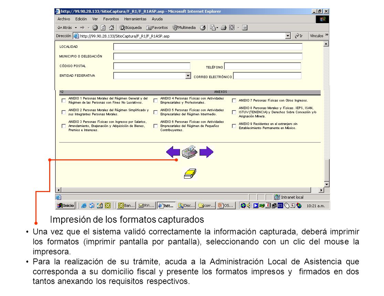Click the page icon in the address bar
This screenshot has height=296, width=384.
76,36
